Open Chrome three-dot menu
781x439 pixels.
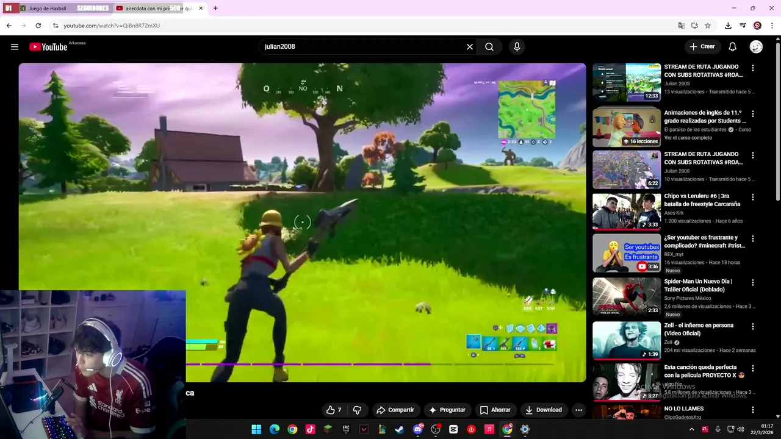click(772, 26)
